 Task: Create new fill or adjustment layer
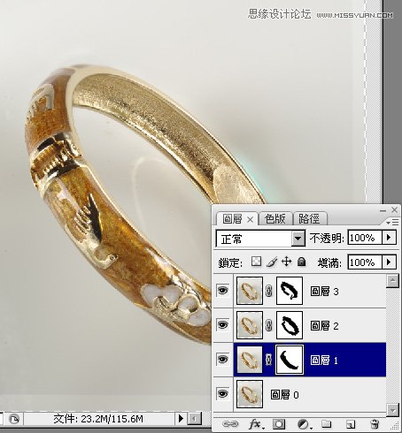304,424
